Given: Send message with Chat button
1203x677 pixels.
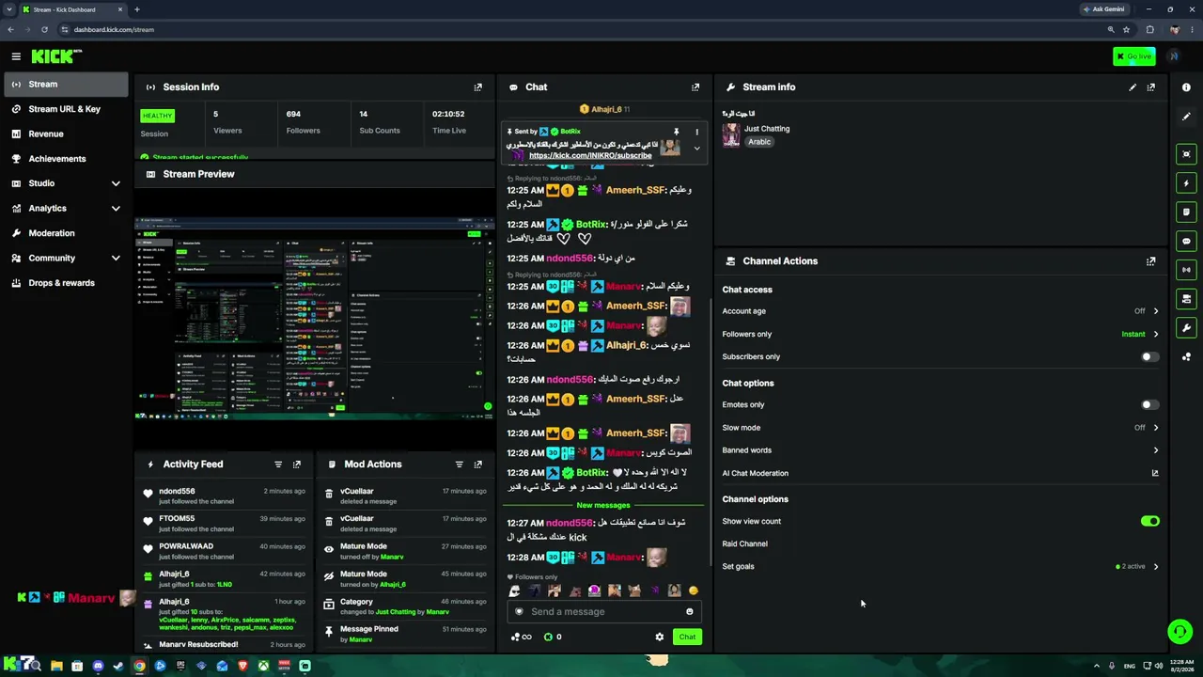Looking at the screenshot, I should 687,638.
